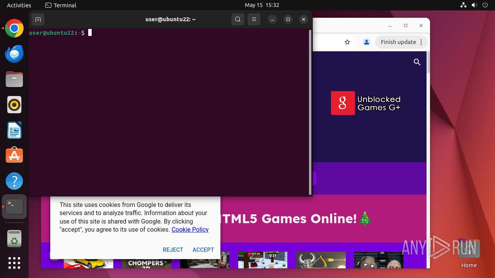Open the scary faces game thumbnail
This screenshot has height=278, width=495.
[x=379, y=260]
